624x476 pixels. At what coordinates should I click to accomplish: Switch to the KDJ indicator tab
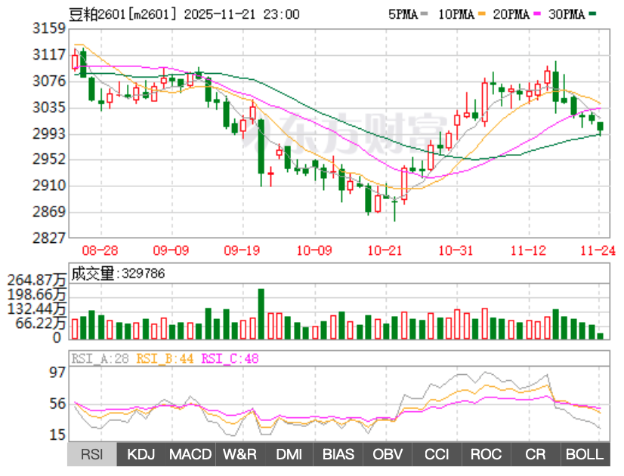point(141,454)
